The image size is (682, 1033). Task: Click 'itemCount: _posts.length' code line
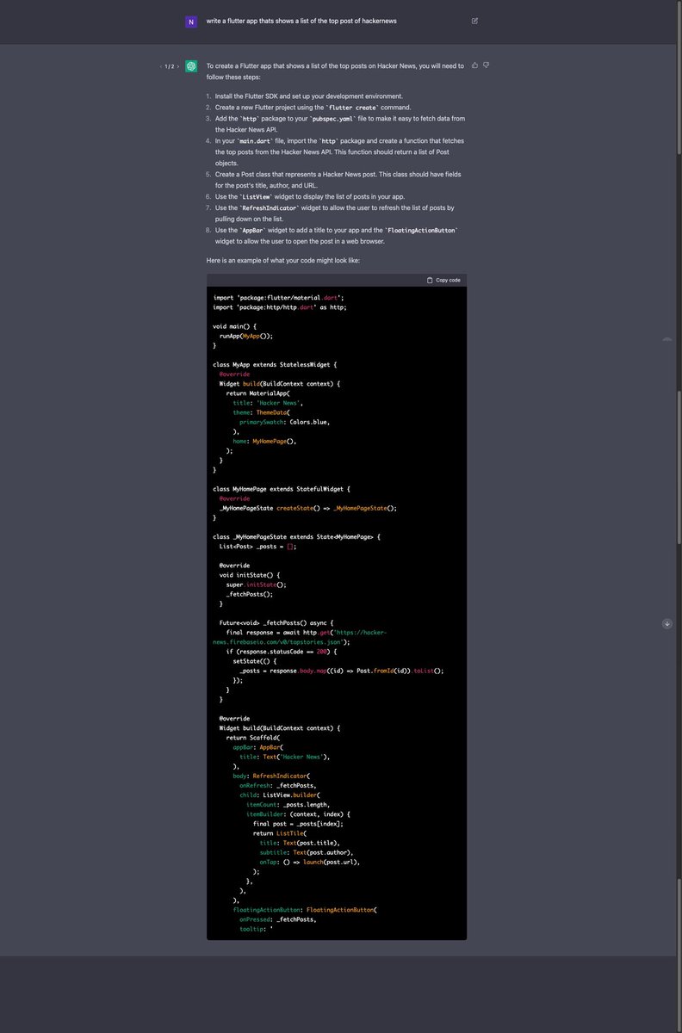[x=288, y=804]
